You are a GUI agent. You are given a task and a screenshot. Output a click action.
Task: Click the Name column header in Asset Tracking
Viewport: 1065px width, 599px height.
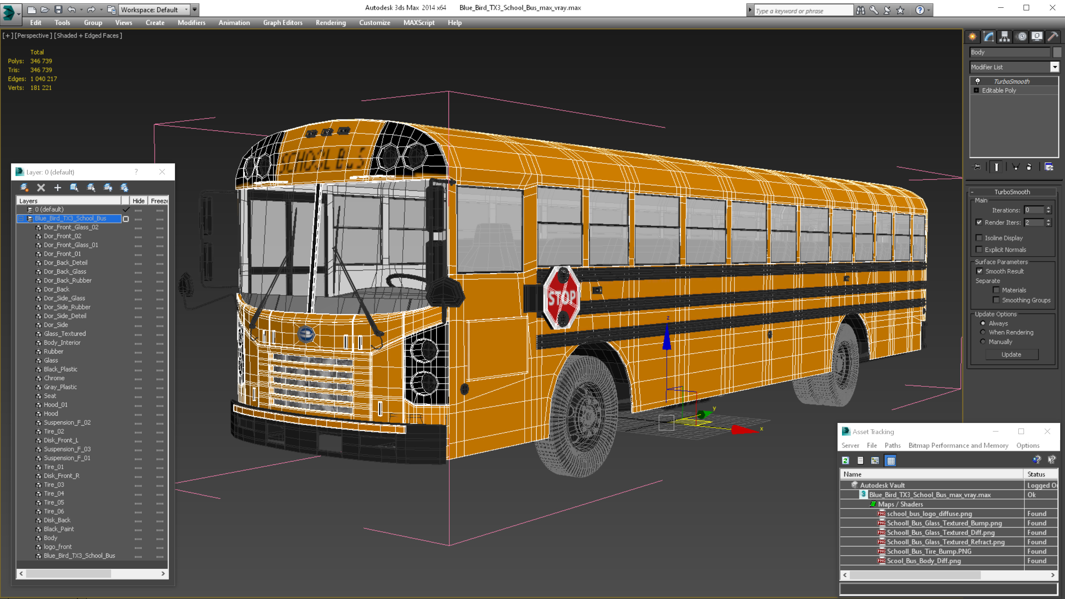[932, 474]
